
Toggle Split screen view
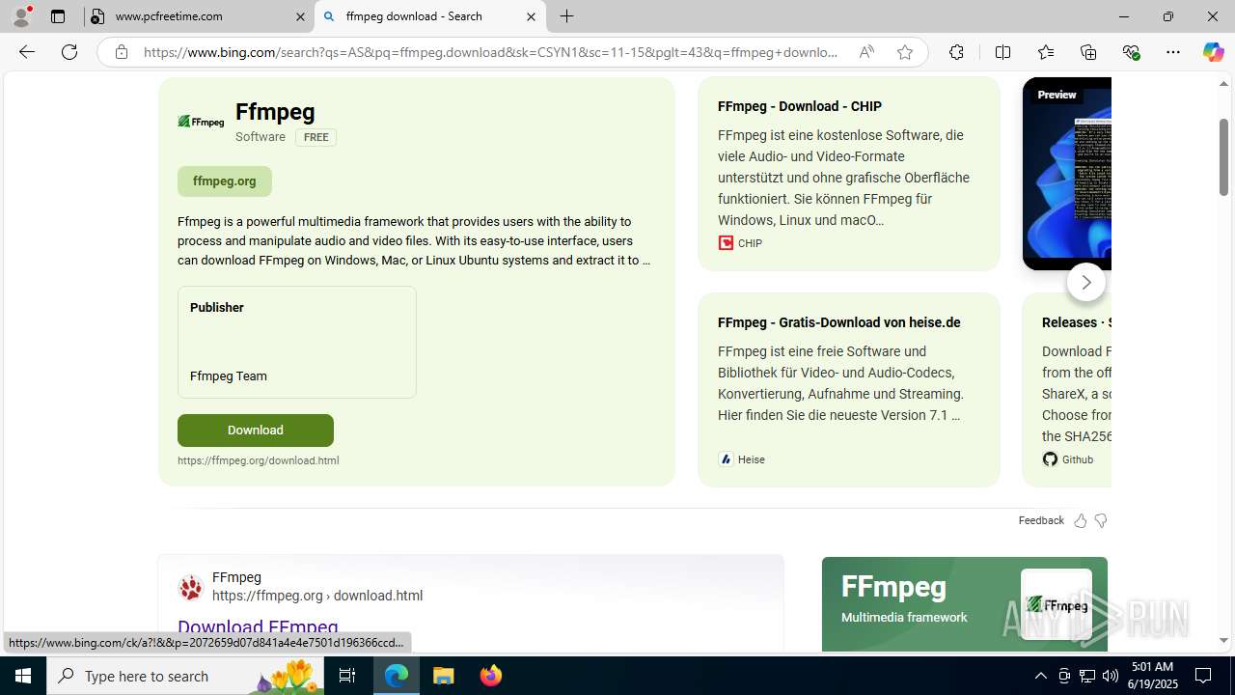click(1002, 52)
